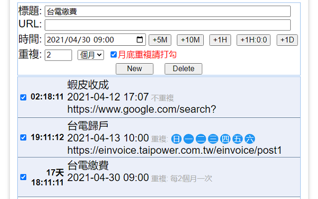Select the Saturday 六 repeat circle
This screenshot has width=318, height=199.
tap(250, 139)
